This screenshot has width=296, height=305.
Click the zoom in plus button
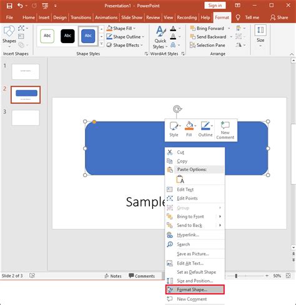[x=267, y=276]
